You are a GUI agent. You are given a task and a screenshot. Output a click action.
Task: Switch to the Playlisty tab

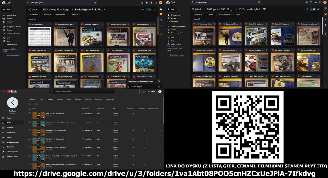tap(78, 99)
